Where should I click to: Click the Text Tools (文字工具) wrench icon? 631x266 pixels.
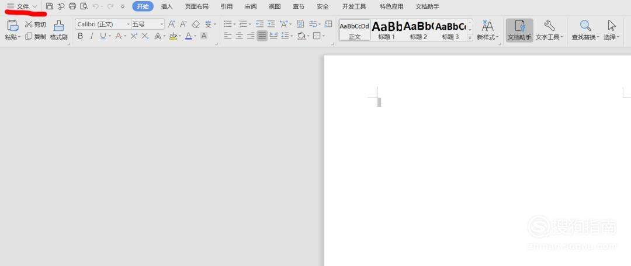(x=549, y=30)
